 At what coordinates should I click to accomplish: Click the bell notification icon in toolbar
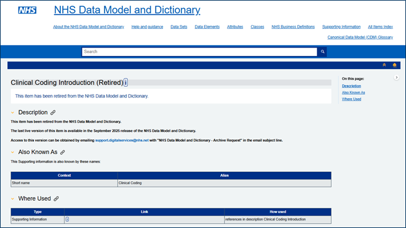394,65
